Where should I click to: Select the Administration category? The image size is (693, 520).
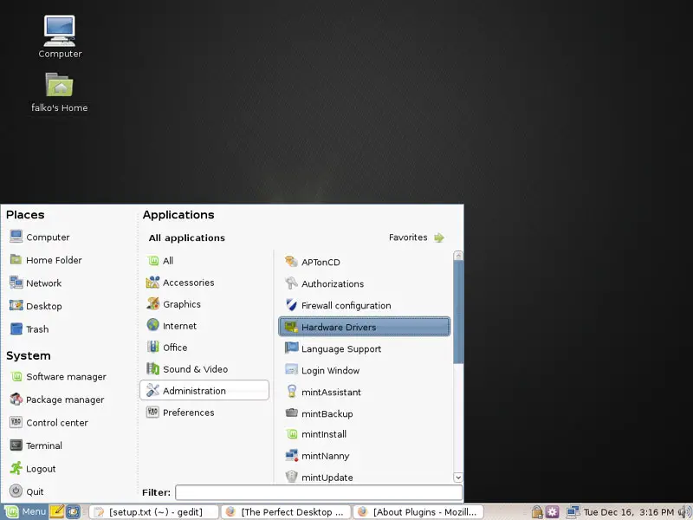(204, 391)
